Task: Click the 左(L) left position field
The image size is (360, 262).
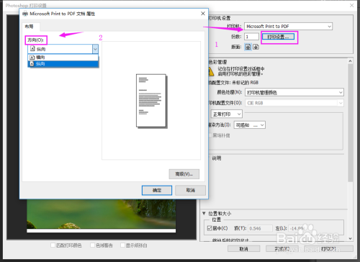Action: pyautogui.click(x=300, y=228)
